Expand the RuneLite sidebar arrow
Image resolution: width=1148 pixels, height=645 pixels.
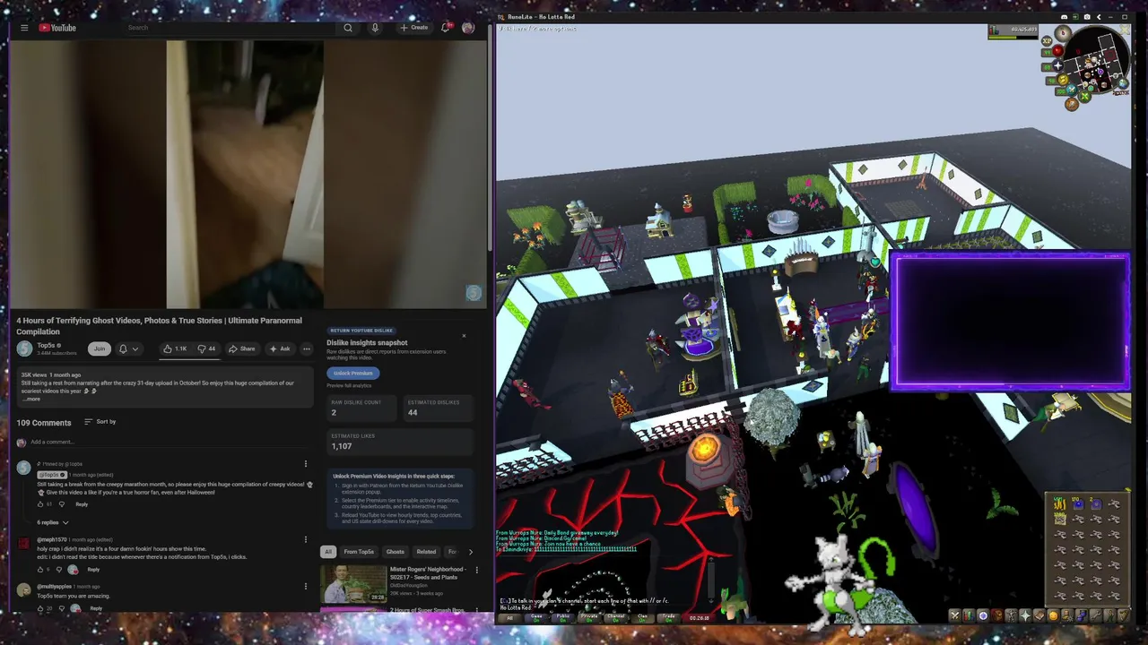1099,17
